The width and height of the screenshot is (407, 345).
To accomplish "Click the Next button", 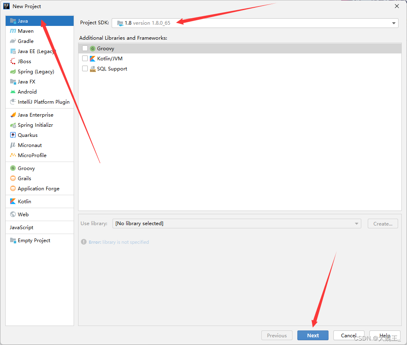I will click(313, 335).
